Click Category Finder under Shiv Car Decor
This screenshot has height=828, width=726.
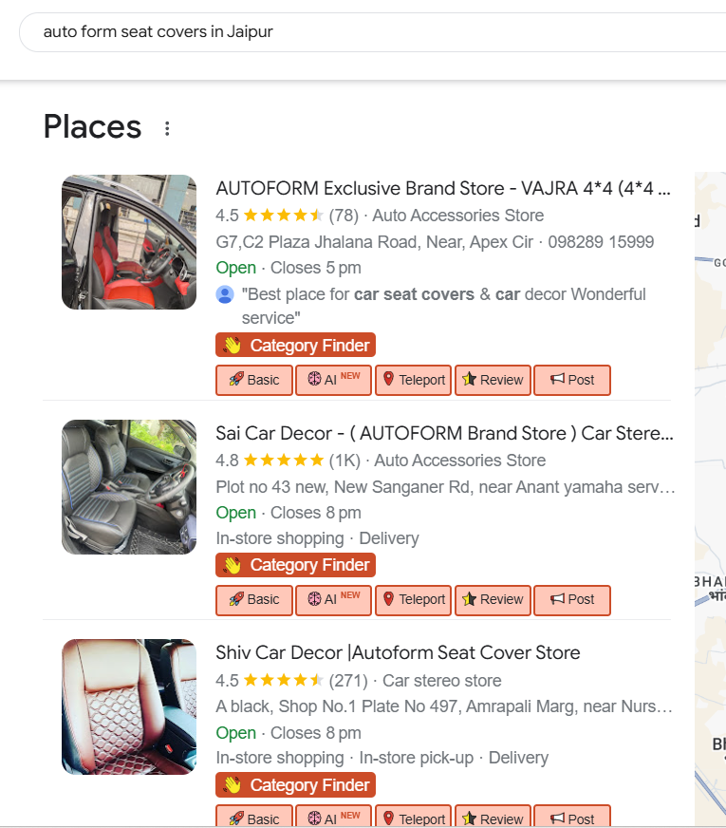pyautogui.click(x=296, y=785)
